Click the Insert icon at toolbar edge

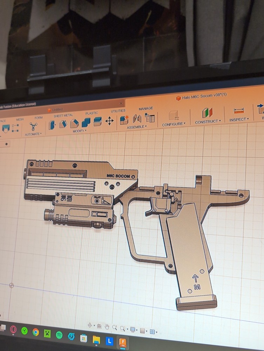pyautogui.click(x=260, y=109)
